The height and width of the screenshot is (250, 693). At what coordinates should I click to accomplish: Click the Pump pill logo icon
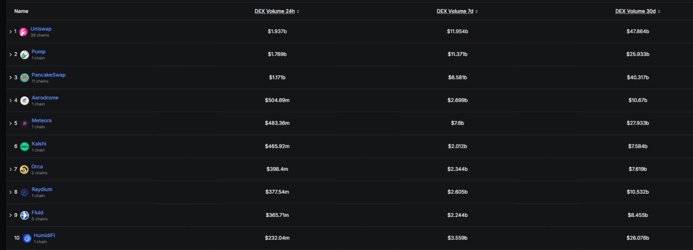(24, 54)
